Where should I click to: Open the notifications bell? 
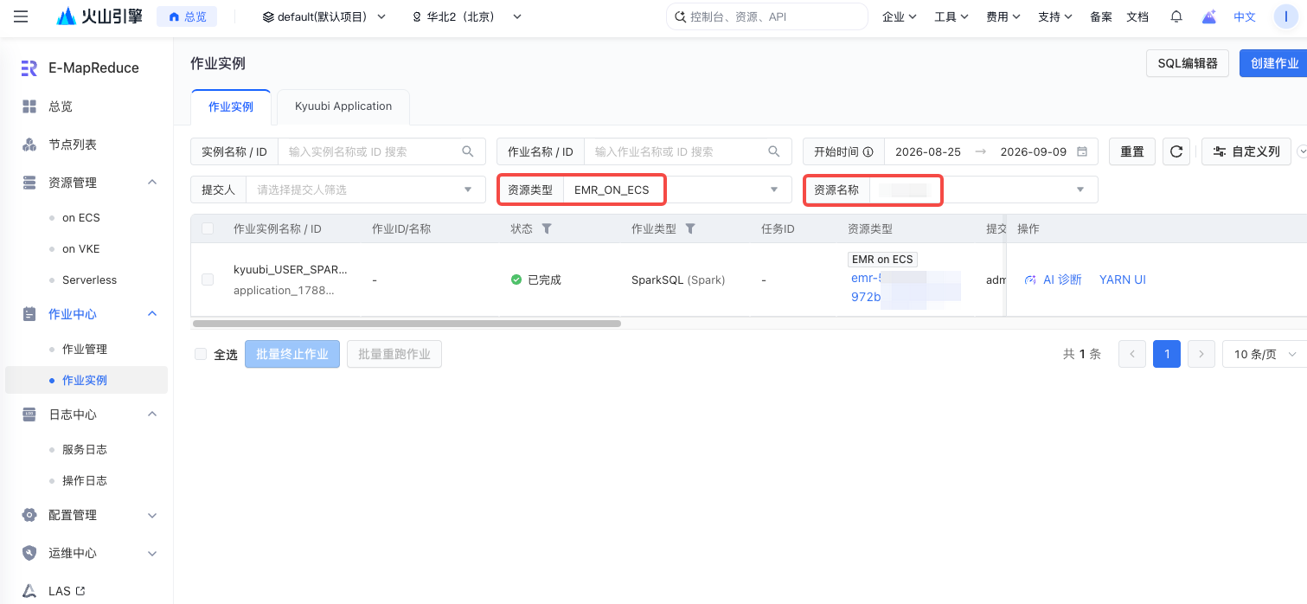tap(1176, 16)
